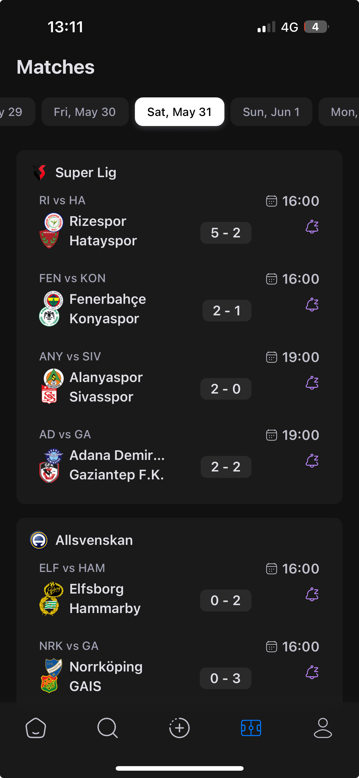Open the 5 - 2 Rizespor score
Viewport: 359px width, 778px height.
[226, 233]
